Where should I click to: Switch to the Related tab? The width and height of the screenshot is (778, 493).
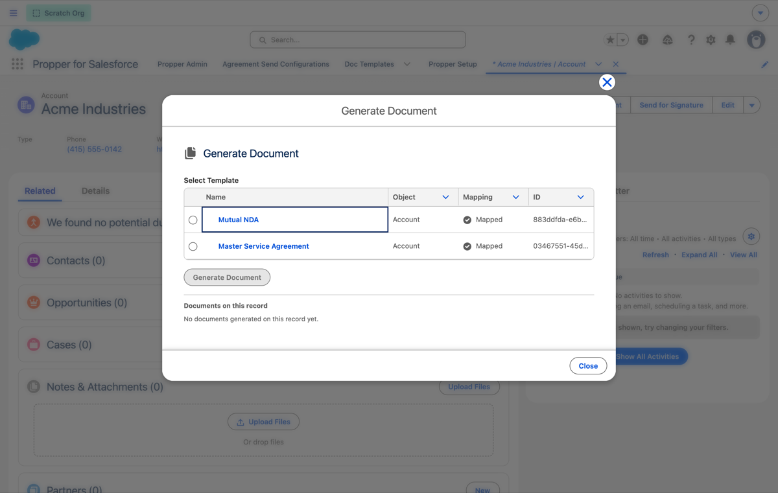[40, 191]
